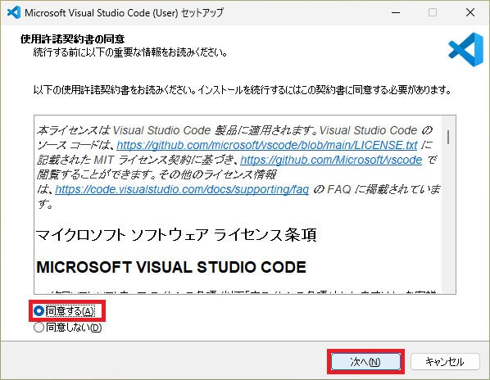Image resolution: width=490 pixels, height=380 pixels.
Task: Click the キャンセル button
Action: (x=445, y=362)
